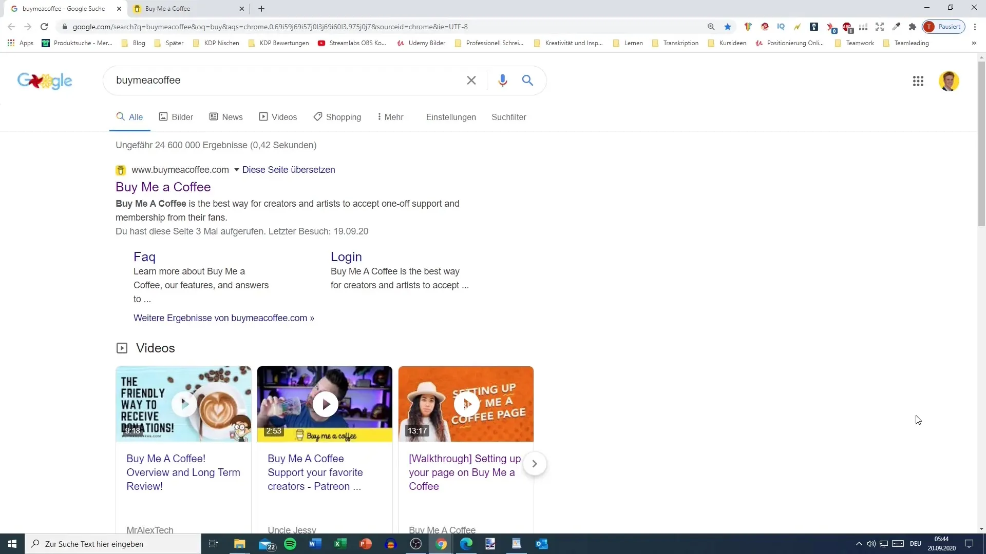Go to the Google logo homepage
Image resolution: width=986 pixels, height=554 pixels.
45,81
